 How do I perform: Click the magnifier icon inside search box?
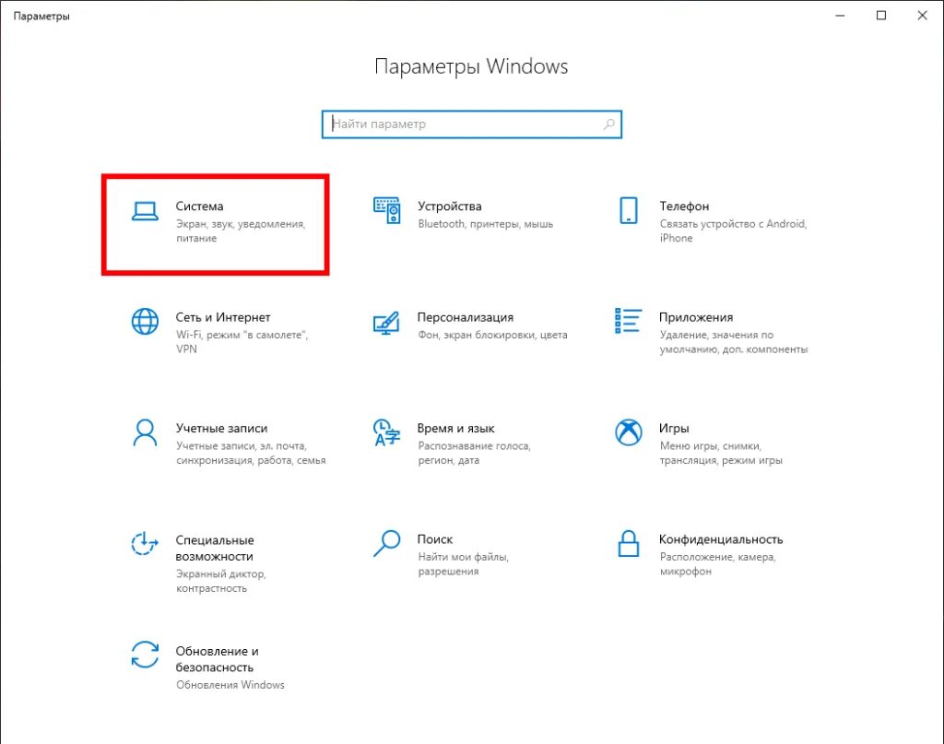[x=609, y=124]
